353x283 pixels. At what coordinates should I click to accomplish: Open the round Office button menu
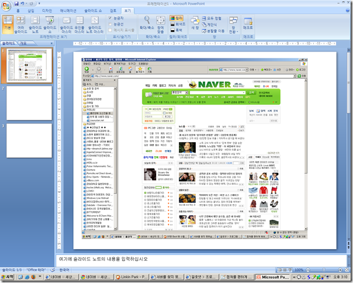[6, 6]
